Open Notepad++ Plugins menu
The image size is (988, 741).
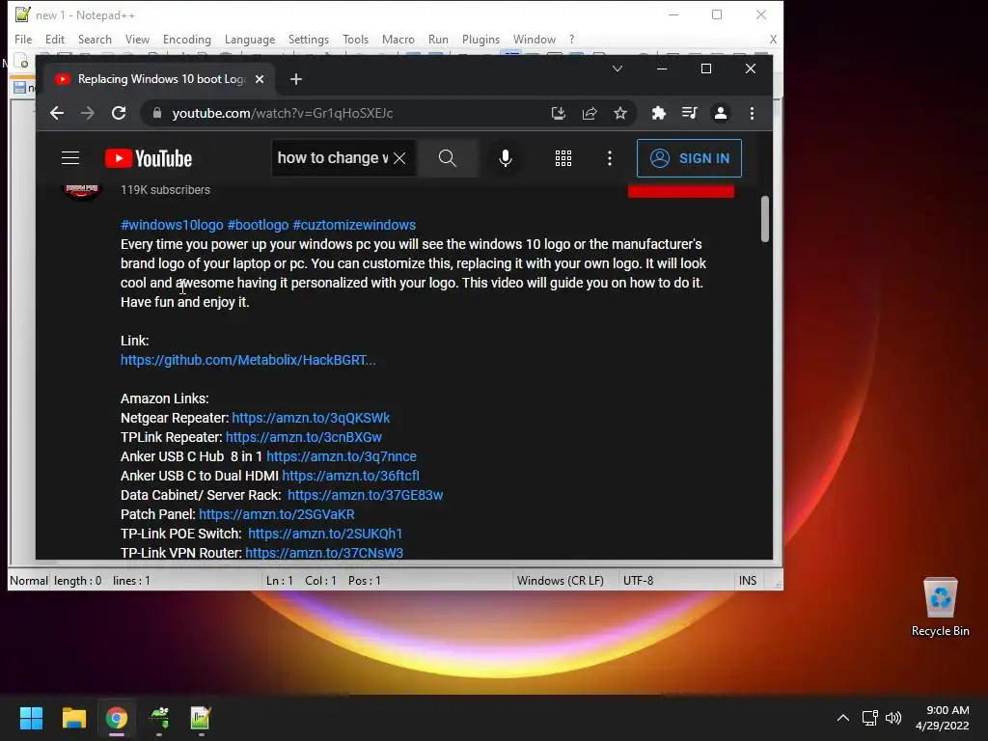[480, 39]
